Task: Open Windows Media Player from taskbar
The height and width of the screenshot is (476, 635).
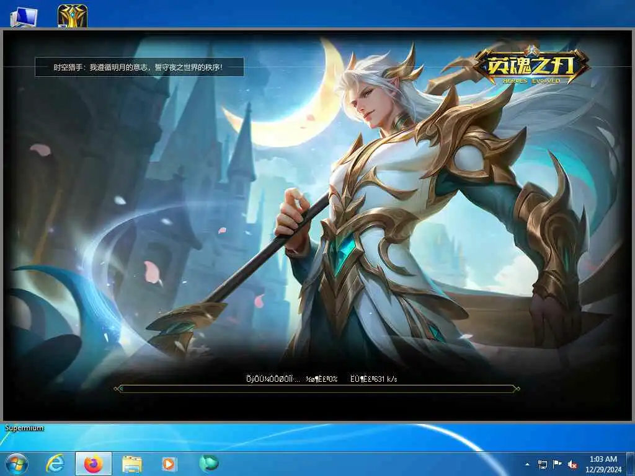Action: point(169,464)
